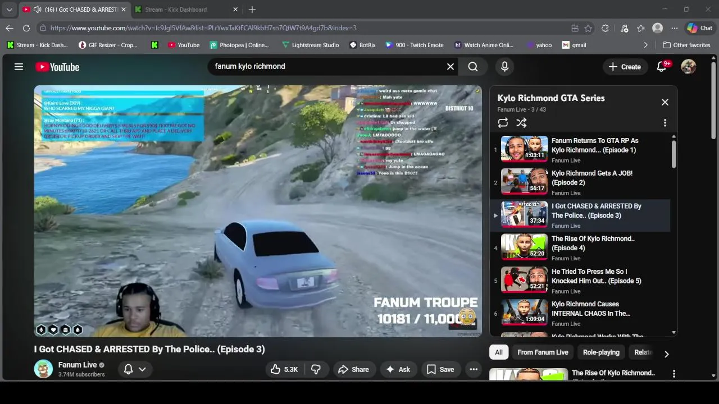Open browser extensions puzzle icon

pos(605,28)
